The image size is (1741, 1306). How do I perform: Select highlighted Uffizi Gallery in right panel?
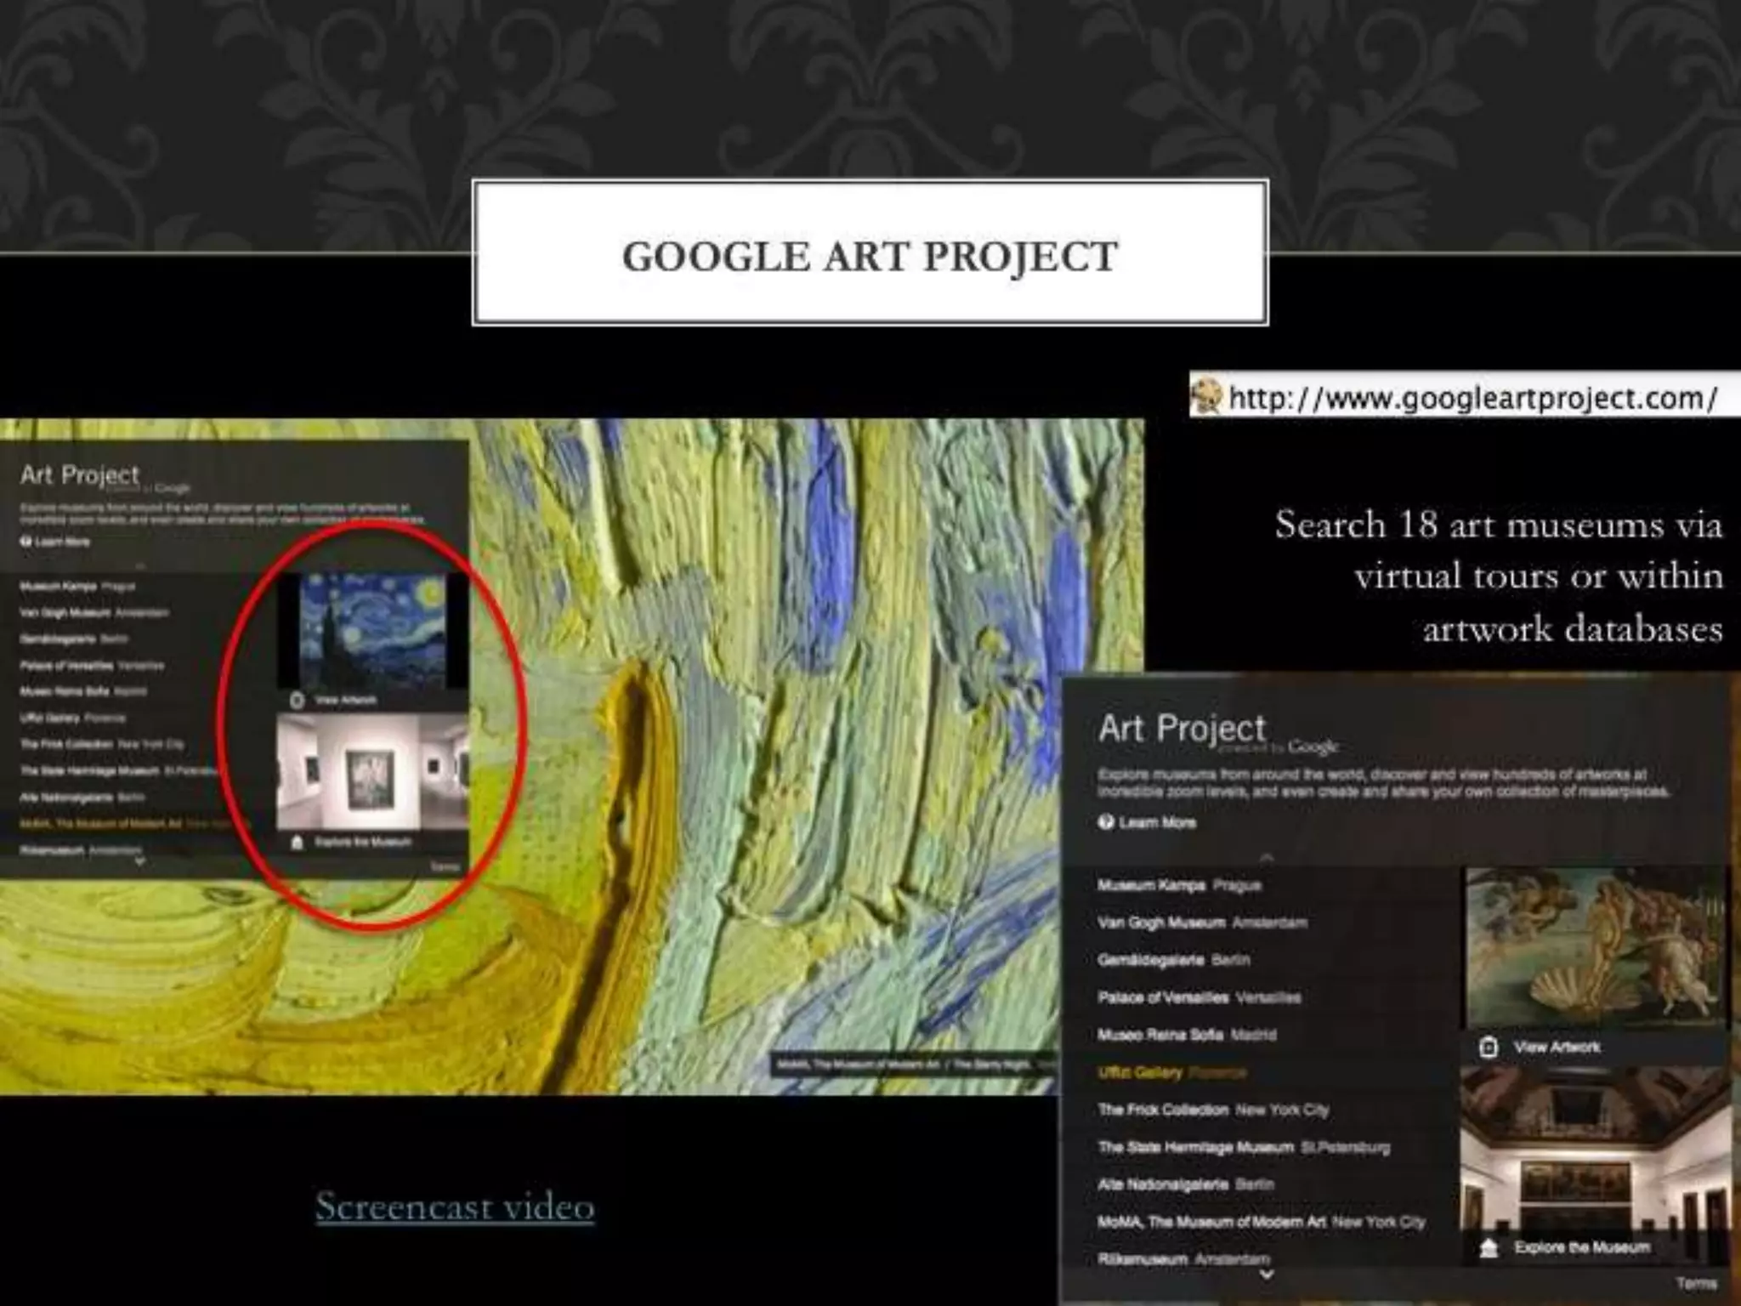pyautogui.click(x=1171, y=1072)
